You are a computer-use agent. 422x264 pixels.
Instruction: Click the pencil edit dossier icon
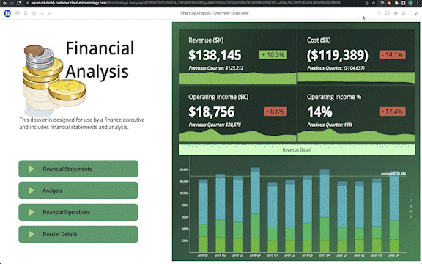[417, 13]
